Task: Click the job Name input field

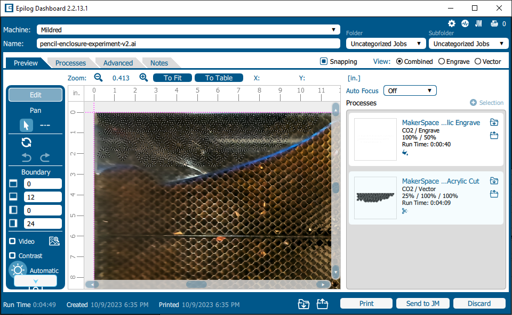Action: 188,44
